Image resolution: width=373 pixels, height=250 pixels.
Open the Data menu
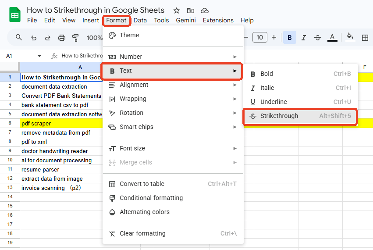point(140,20)
